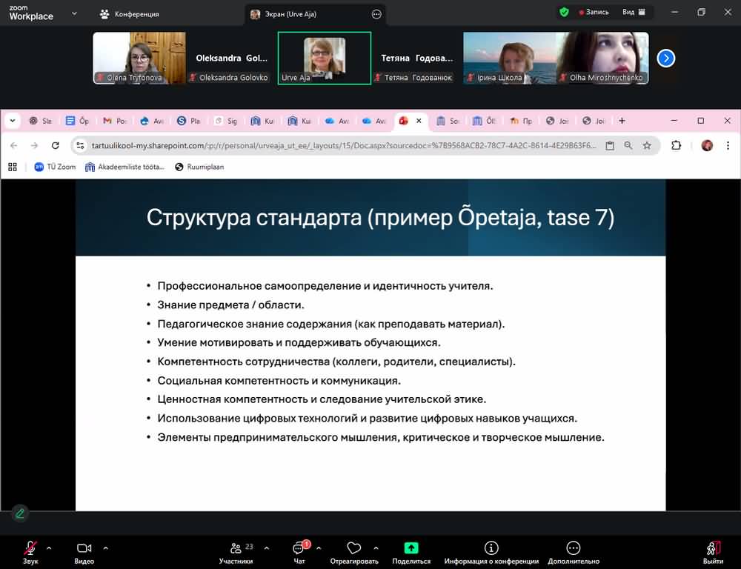Turn on camera with Видео button

(84, 548)
